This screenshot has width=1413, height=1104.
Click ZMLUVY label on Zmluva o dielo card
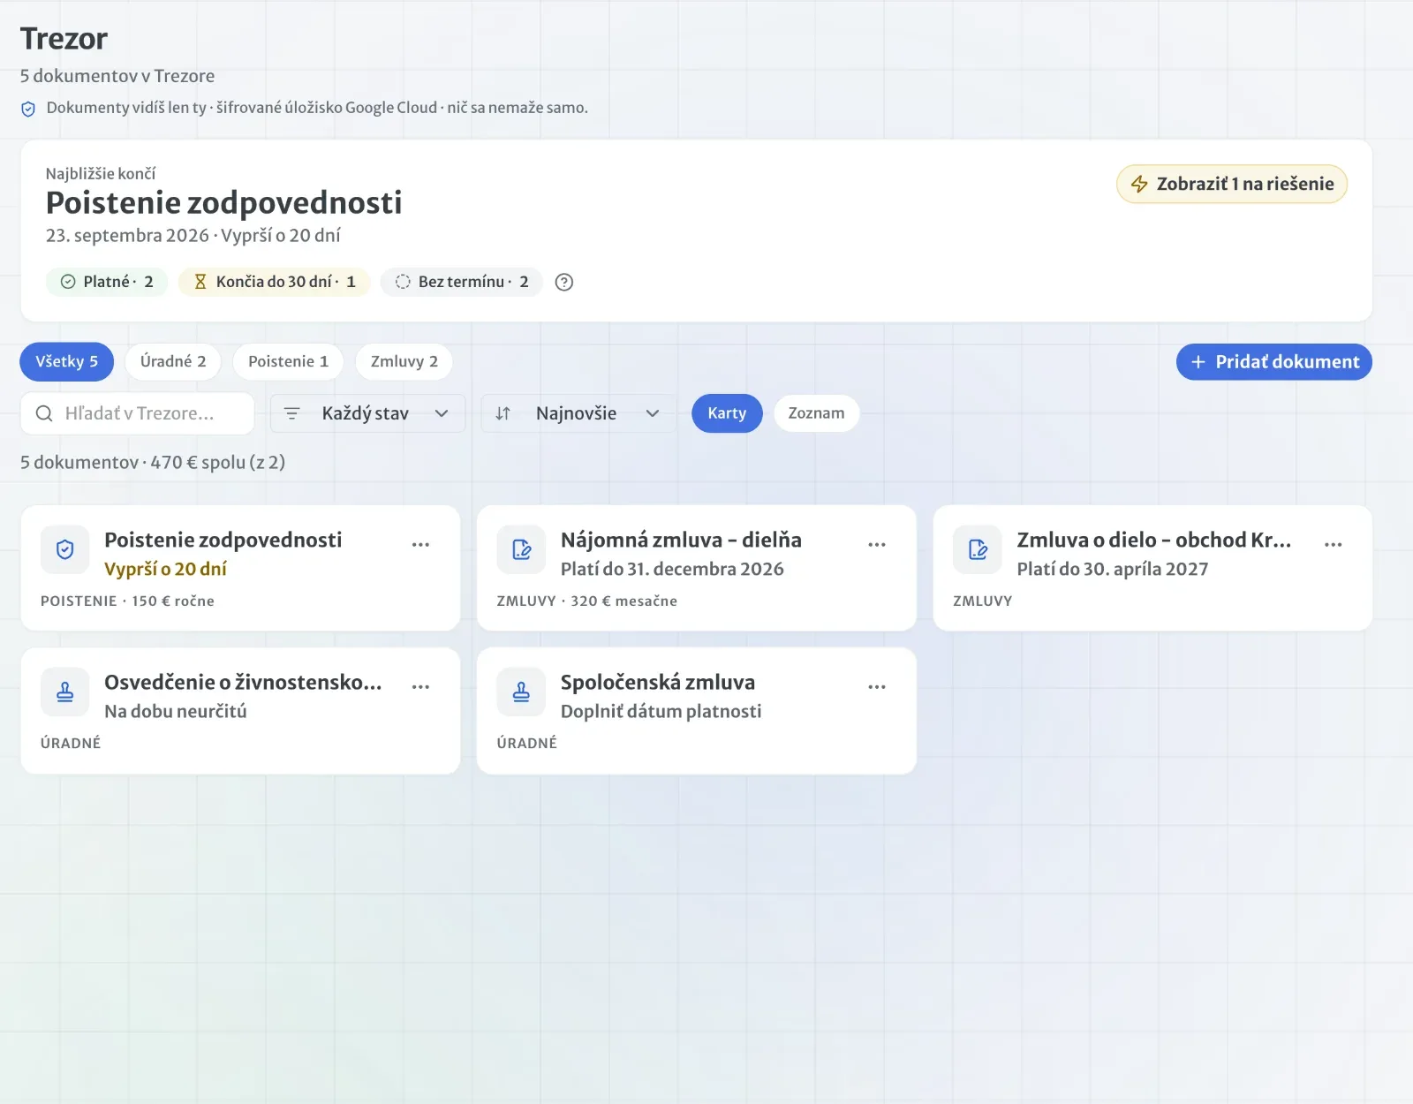(983, 601)
